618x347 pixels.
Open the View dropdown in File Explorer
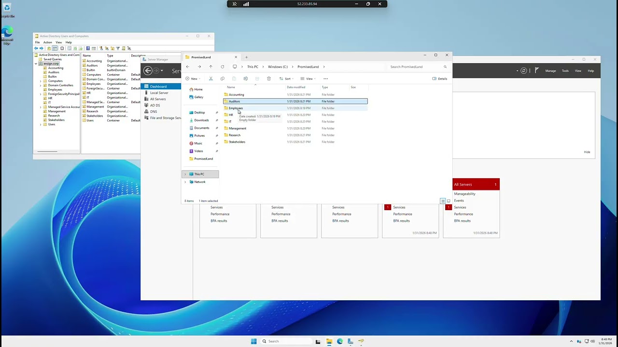[x=308, y=79]
